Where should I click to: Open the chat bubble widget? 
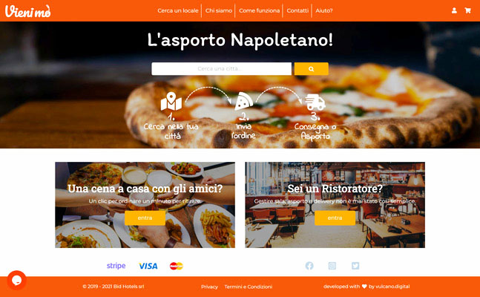click(16, 280)
